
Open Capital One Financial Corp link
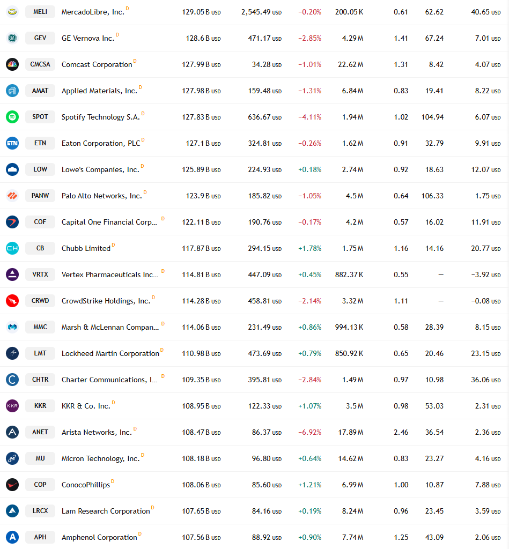coord(109,222)
